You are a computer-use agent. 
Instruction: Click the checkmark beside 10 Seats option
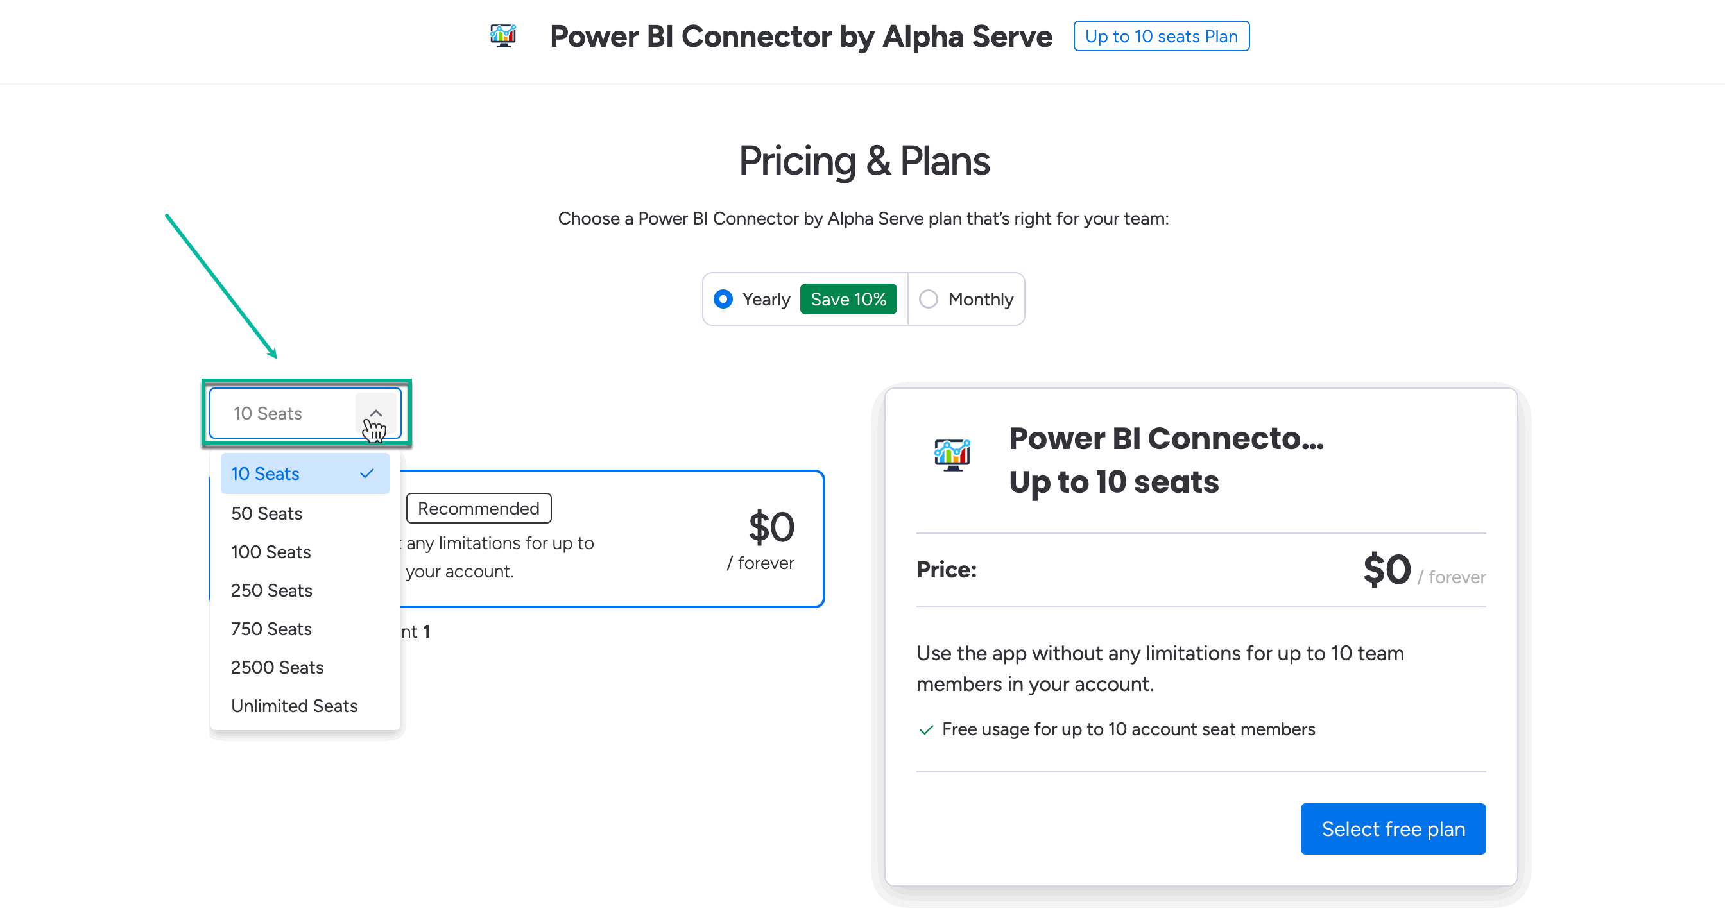[x=366, y=474]
